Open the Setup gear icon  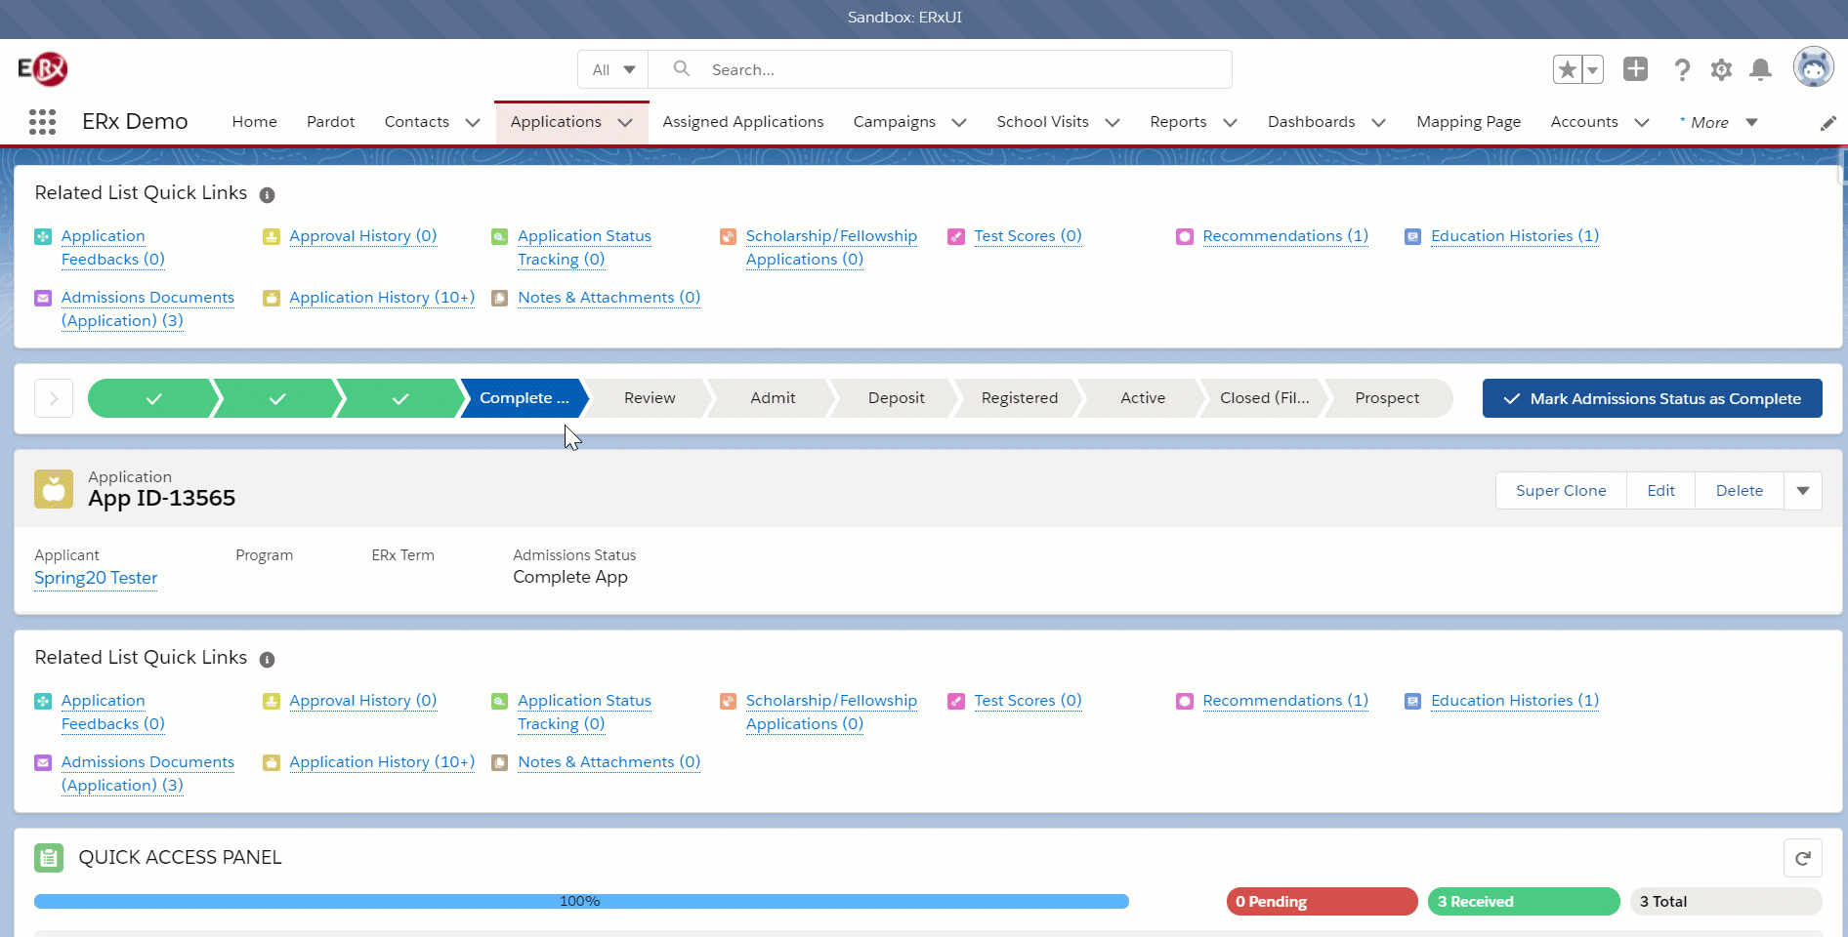click(1721, 69)
